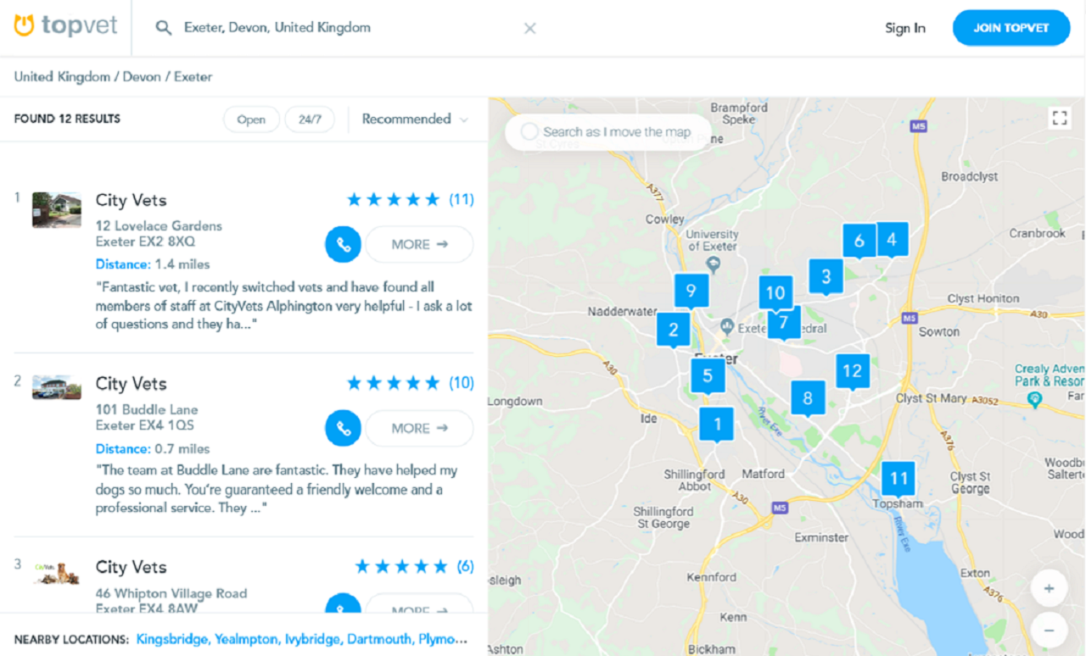
Task: Select map marker number 9
Action: coord(691,291)
